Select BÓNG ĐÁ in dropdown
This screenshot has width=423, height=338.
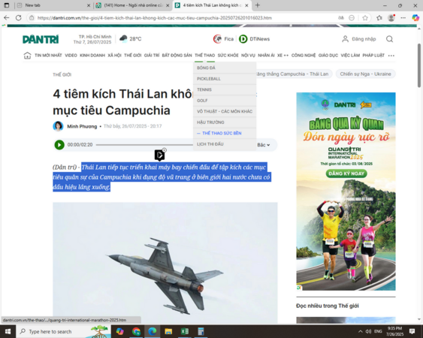pyautogui.click(x=225, y=68)
